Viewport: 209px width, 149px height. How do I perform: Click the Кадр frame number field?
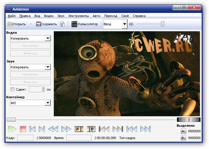pos(25,138)
